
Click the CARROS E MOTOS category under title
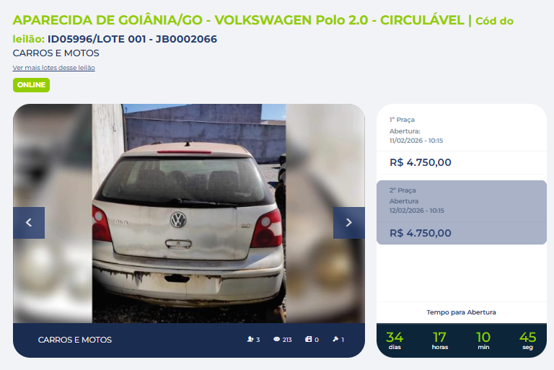[56, 53]
